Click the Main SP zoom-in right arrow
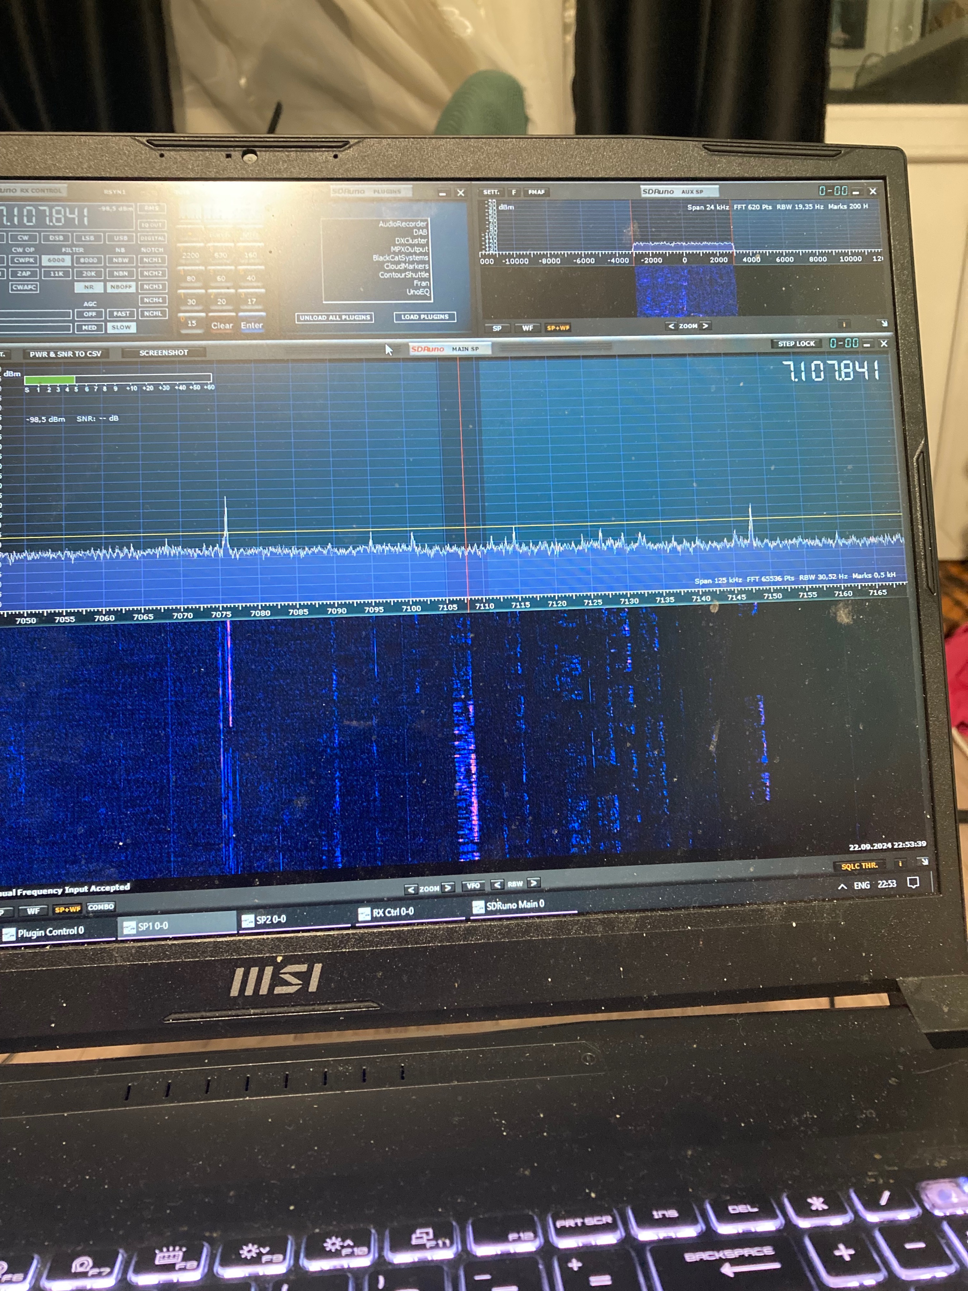Screen dimensions: 968x1291 pos(447,888)
